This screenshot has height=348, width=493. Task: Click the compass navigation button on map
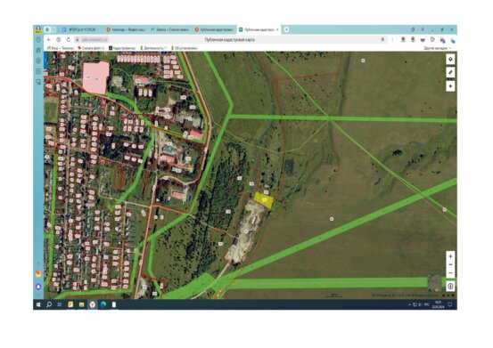pos(450,86)
